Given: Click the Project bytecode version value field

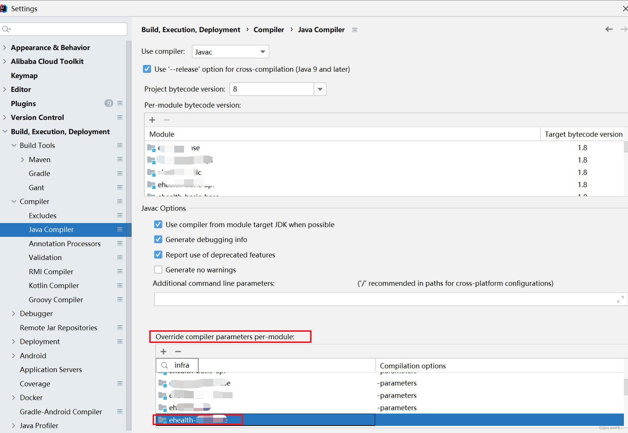Looking at the screenshot, I should click(272, 89).
